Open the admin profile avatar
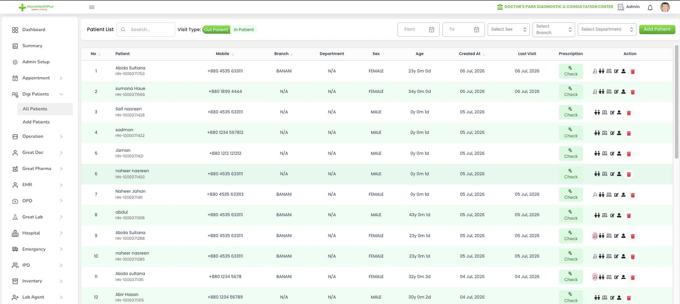 pyautogui.click(x=665, y=7)
